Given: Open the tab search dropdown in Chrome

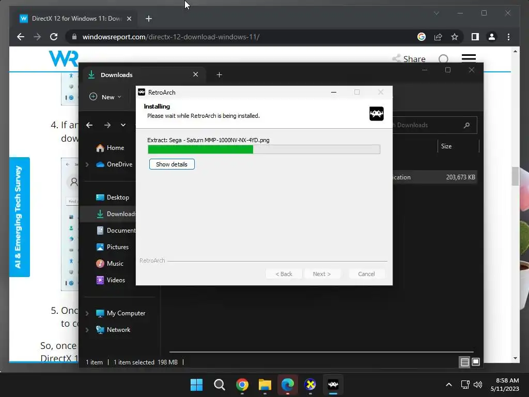Looking at the screenshot, I should point(436,13).
